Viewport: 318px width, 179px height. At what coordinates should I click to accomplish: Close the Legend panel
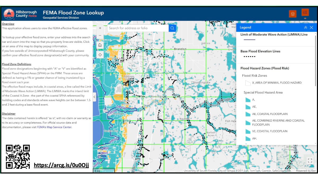[311, 27]
